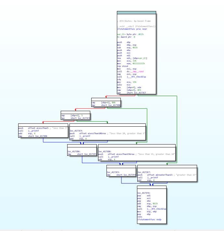Viewport: 224px width, 231px height.
Task: Select the 'A= dword ptr -8' definition
Action: click(126, 37)
